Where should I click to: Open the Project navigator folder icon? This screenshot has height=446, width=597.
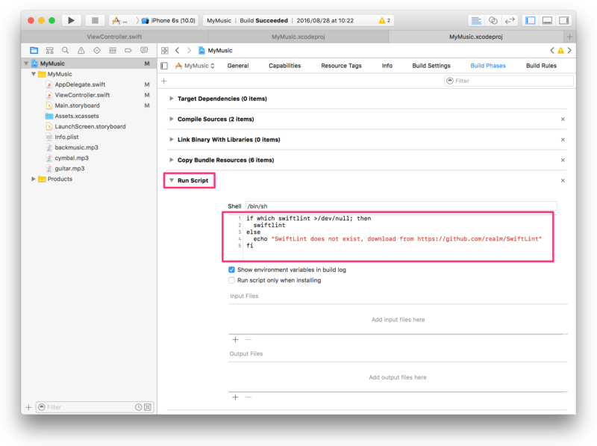[34, 50]
